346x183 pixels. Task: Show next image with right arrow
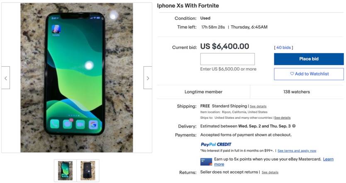pos(148,78)
